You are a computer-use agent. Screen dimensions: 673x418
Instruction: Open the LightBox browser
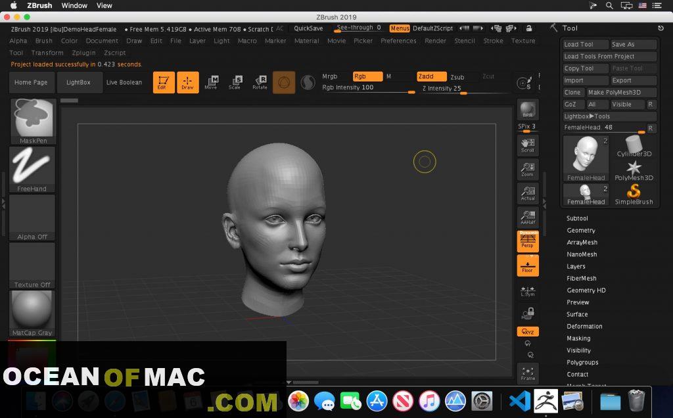(78, 82)
